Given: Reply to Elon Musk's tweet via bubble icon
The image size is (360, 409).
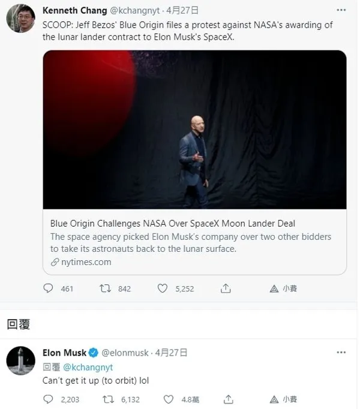Looking at the screenshot, I should click(48, 399).
